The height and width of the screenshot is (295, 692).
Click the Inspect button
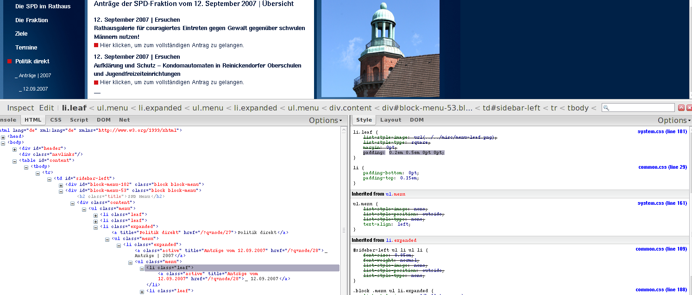20,108
